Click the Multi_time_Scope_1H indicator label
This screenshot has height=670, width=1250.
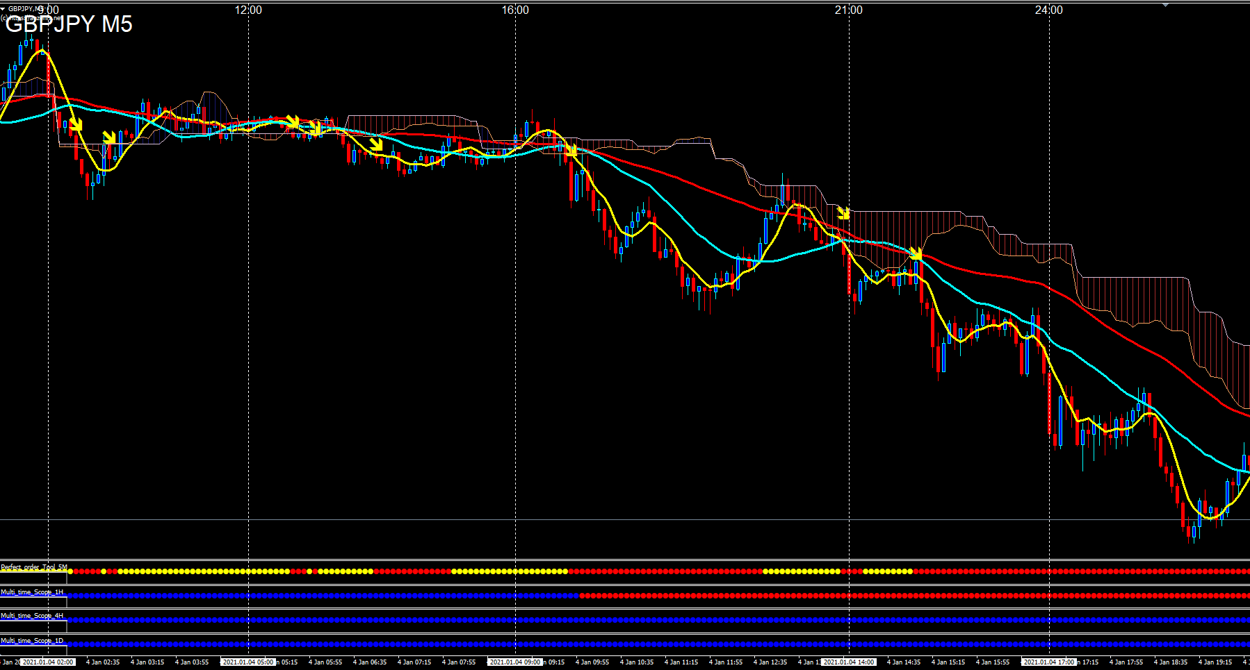[32, 592]
